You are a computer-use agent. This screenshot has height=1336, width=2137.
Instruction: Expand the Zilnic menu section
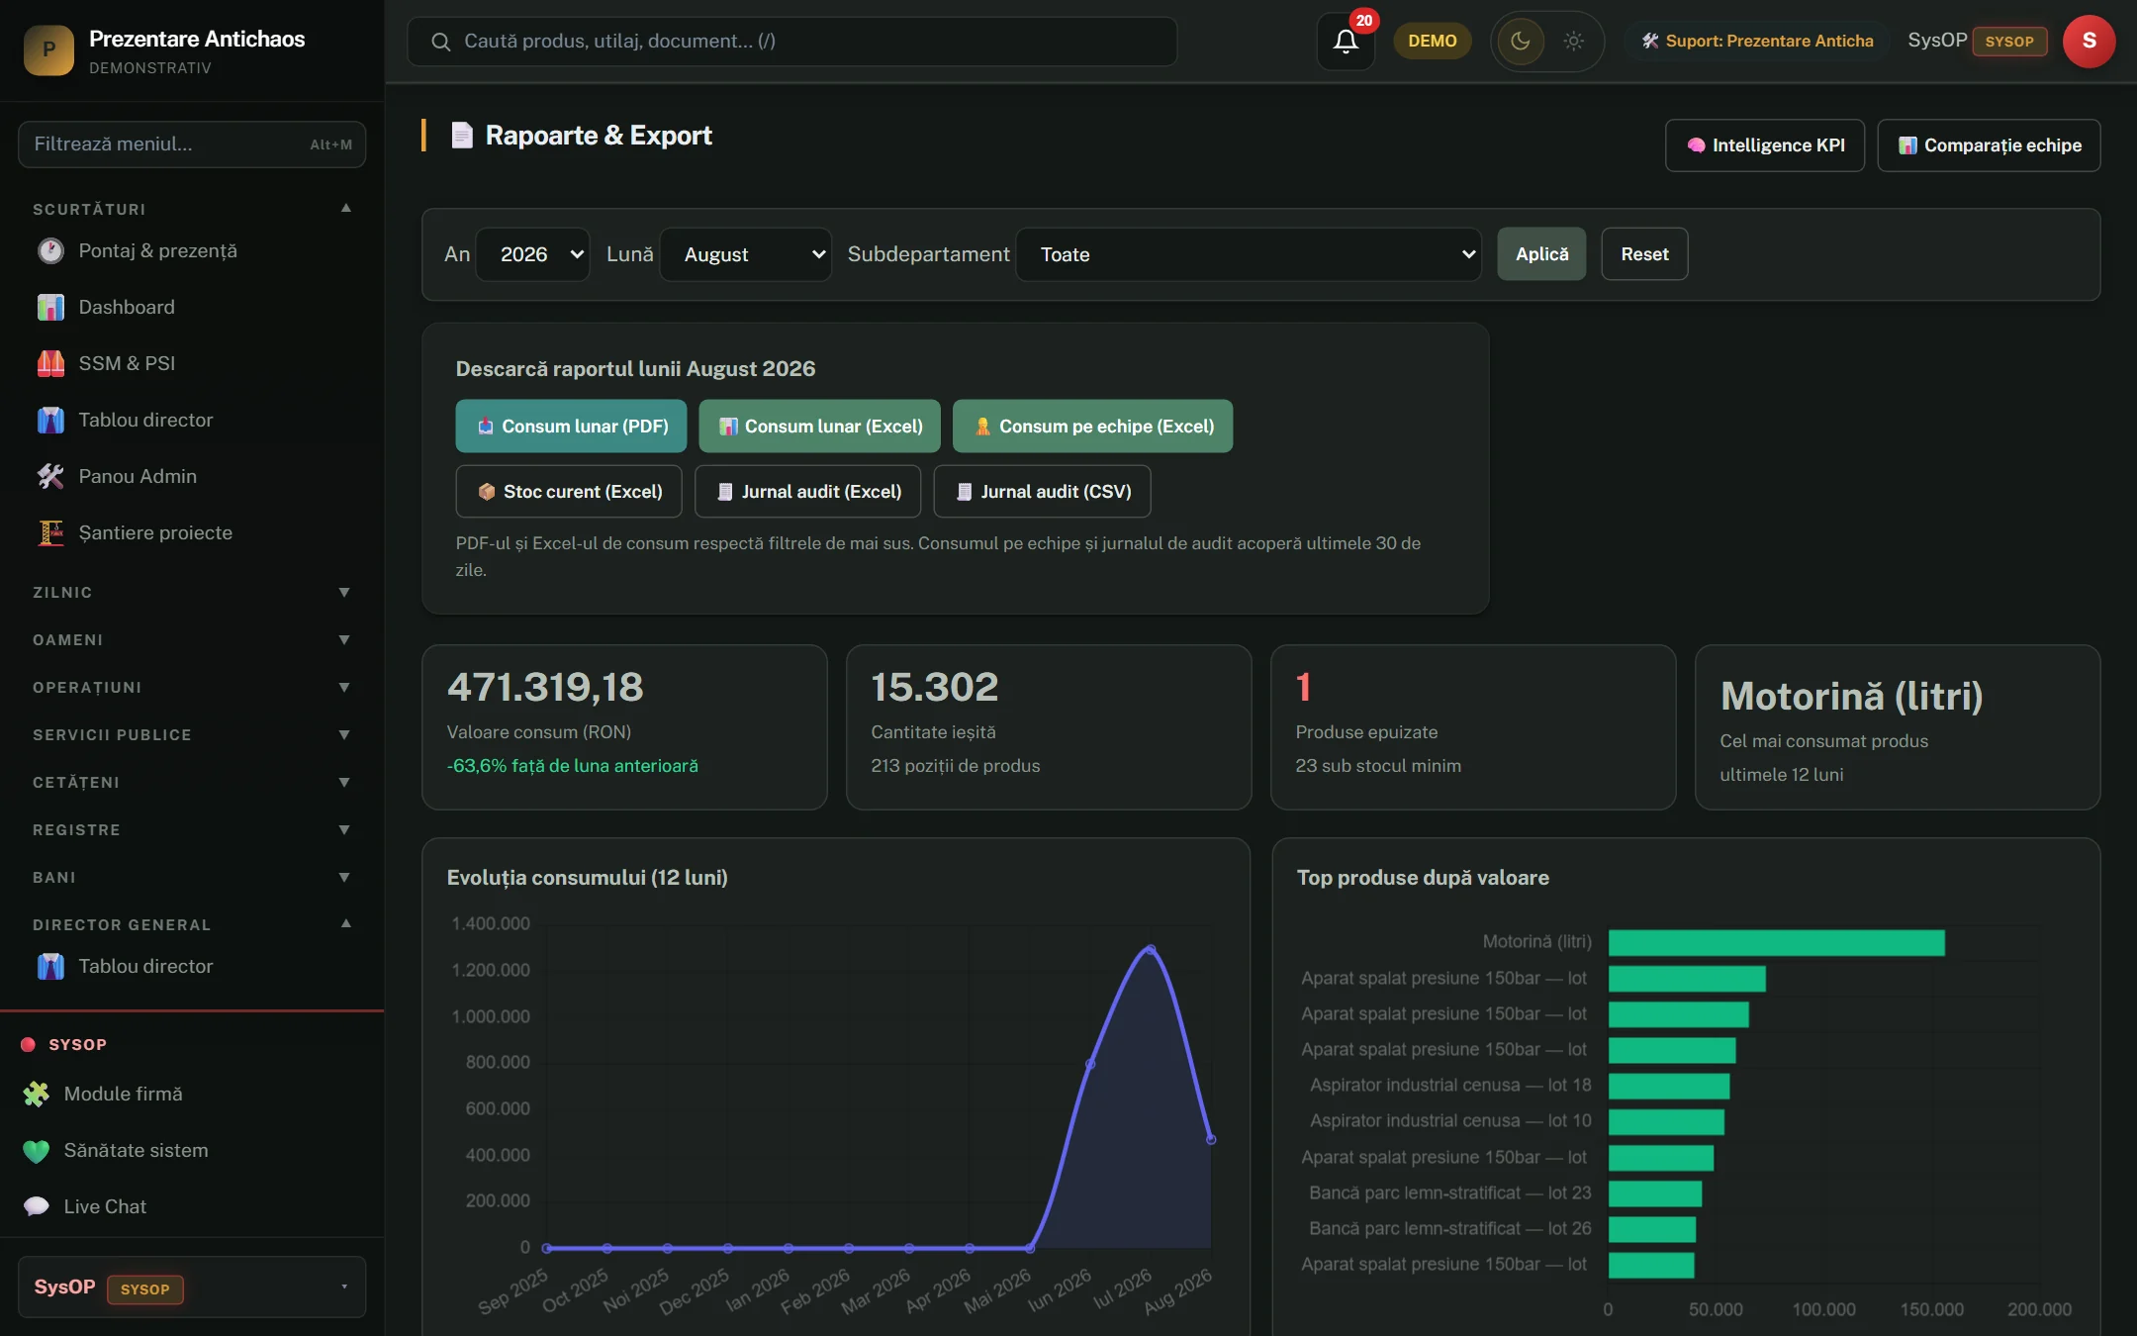(x=192, y=592)
